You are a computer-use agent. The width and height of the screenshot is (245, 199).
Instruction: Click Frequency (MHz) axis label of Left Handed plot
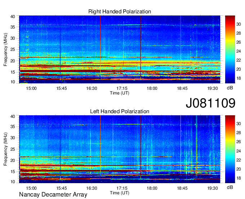(x=5, y=149)
